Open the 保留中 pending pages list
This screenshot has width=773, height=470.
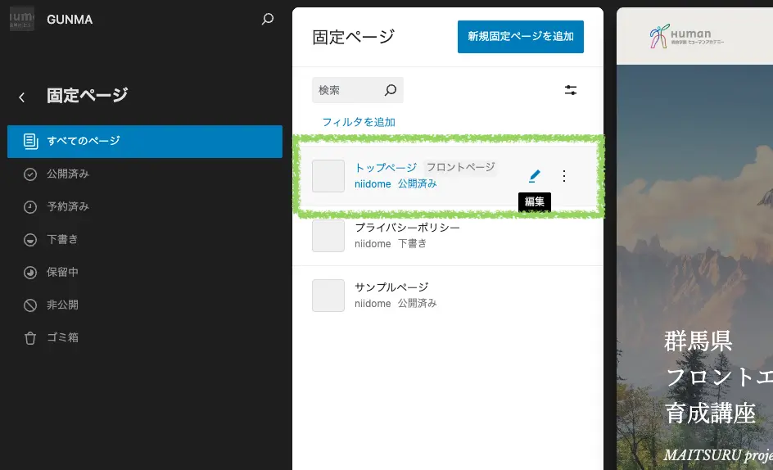[x=62, y=272]
